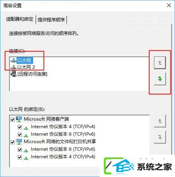Open the 适配器和绑定 tab
Viewport: 175px width, 177px height.
(20, 19)
